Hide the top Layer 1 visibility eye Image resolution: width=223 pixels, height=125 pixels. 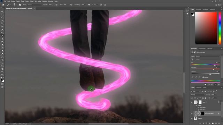click(192, 102)
